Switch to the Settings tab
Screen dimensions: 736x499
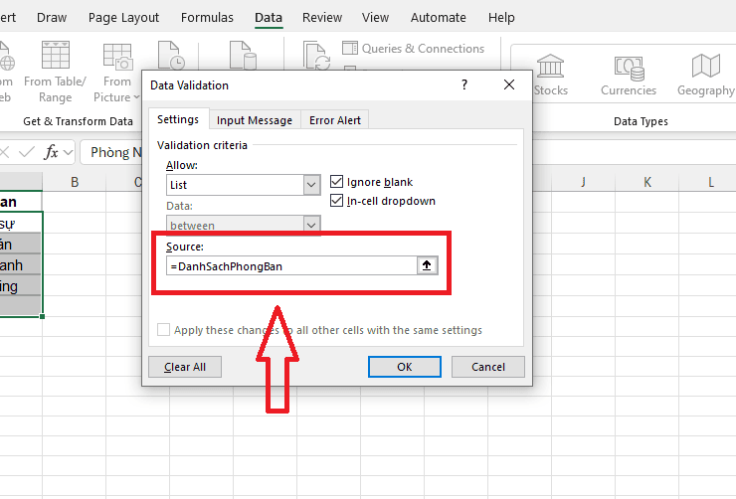[x=178, y=119]
